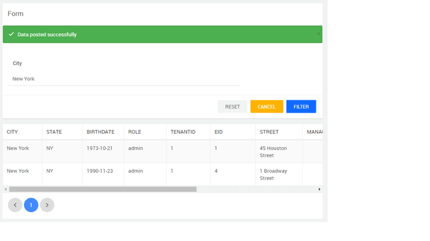Select page 1 in pagination
Image resolution: width=430 pixels, height=241 pixels.
31,205
